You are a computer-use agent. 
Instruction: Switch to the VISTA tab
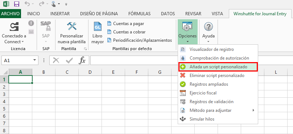tap(217, 14)
